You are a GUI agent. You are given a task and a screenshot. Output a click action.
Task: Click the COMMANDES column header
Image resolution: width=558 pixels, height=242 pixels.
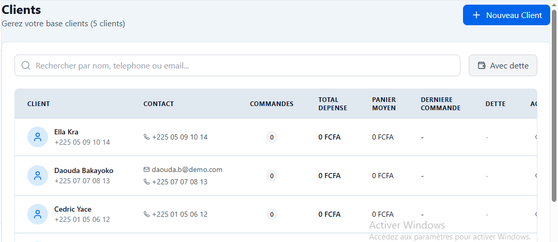point(272,104)
